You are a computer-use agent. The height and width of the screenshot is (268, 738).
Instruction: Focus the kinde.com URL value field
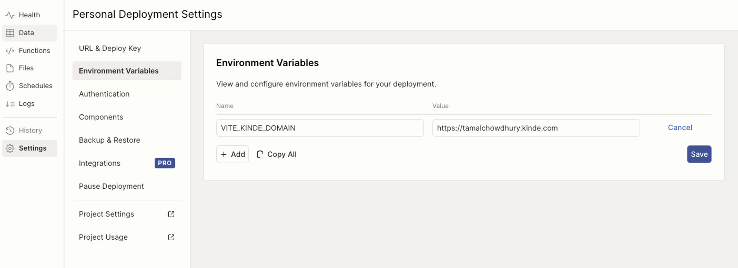(536, 128)
